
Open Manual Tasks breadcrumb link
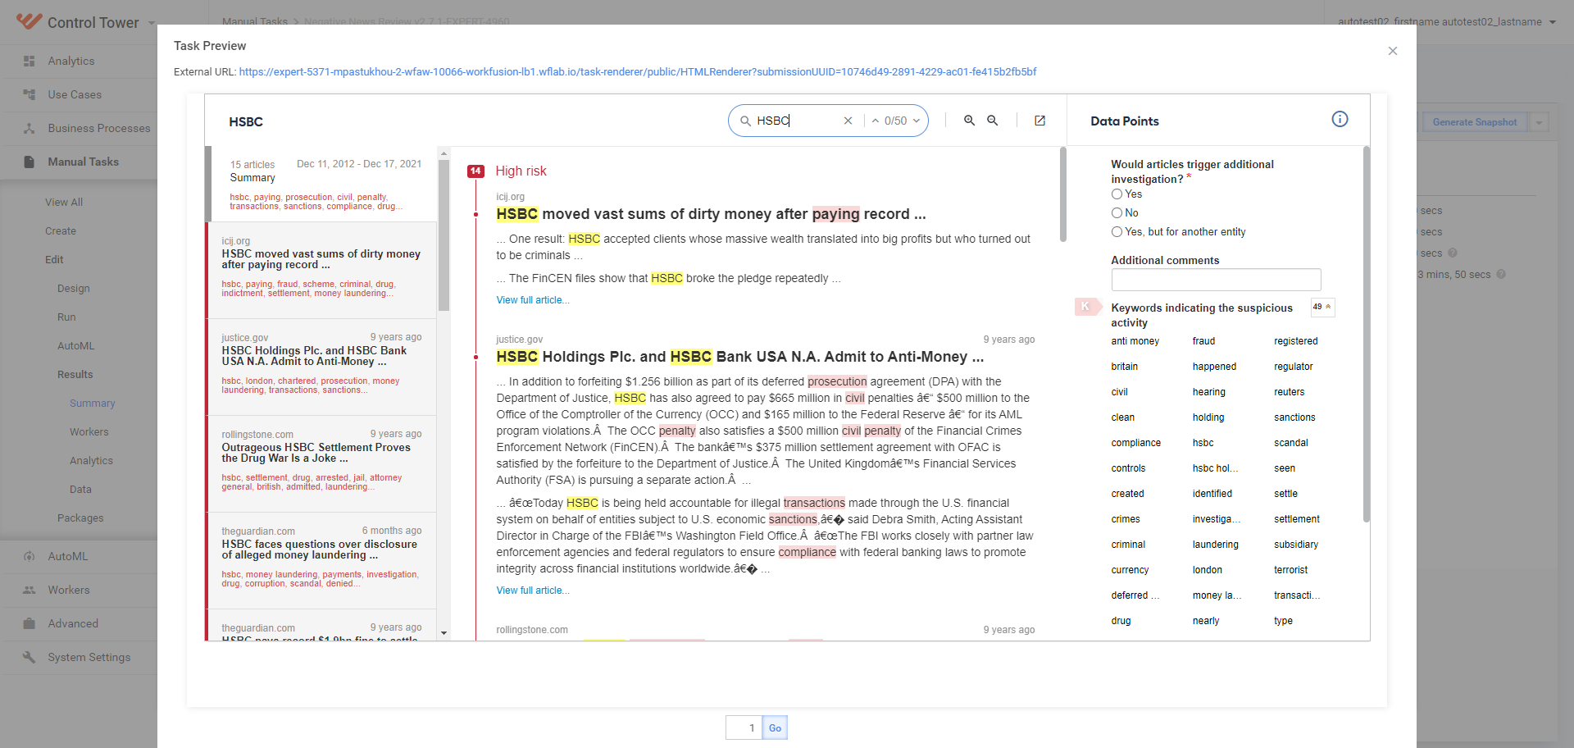pyautogui.click(x=255, y=21)
